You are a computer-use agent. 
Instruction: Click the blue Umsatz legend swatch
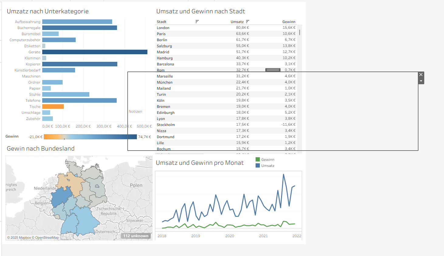(x=258, y=166)
